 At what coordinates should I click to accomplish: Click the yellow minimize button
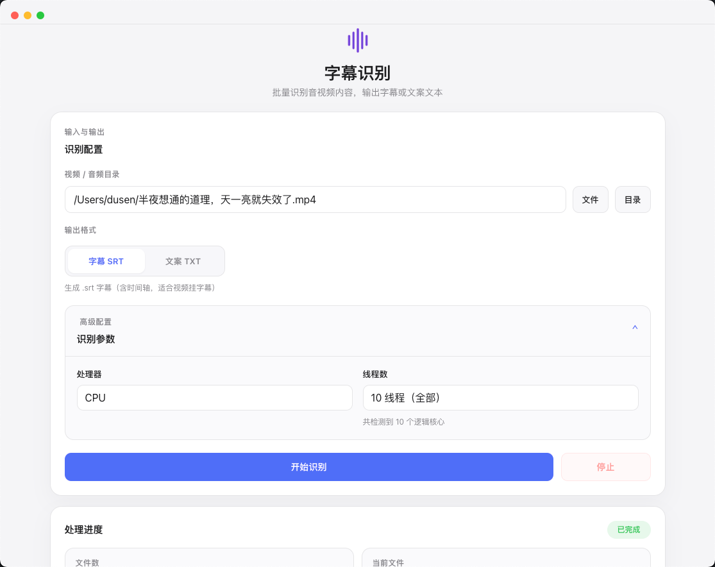coord(27,14)
